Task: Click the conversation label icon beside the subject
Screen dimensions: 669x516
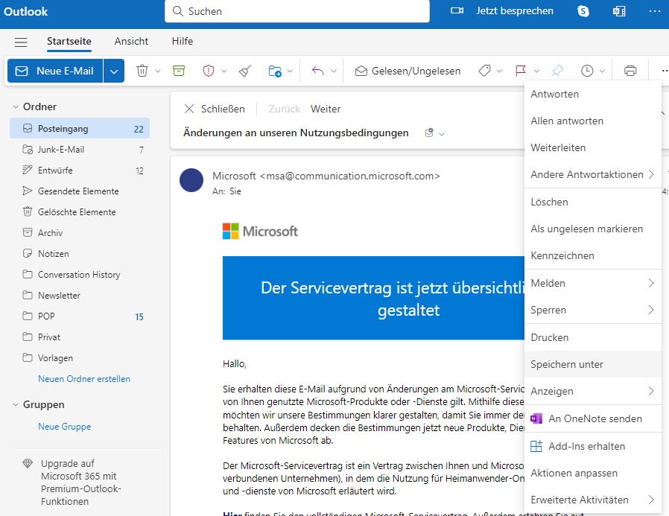Action: [429, 133]
